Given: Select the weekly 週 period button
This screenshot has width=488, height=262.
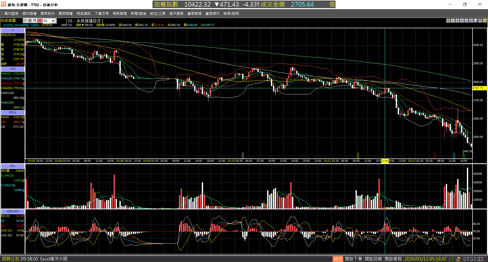Looking at the screenshot, I should pos(30,21).
